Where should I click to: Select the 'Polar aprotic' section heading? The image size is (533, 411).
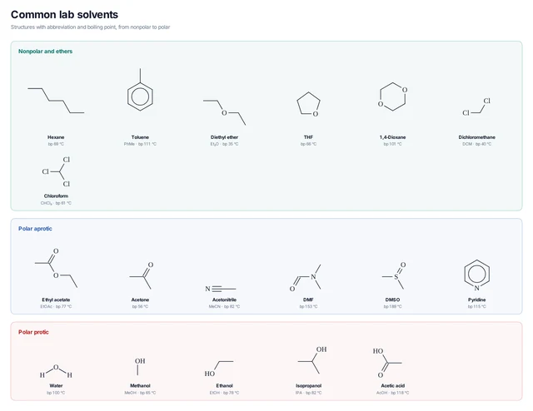tap(35, 229)
